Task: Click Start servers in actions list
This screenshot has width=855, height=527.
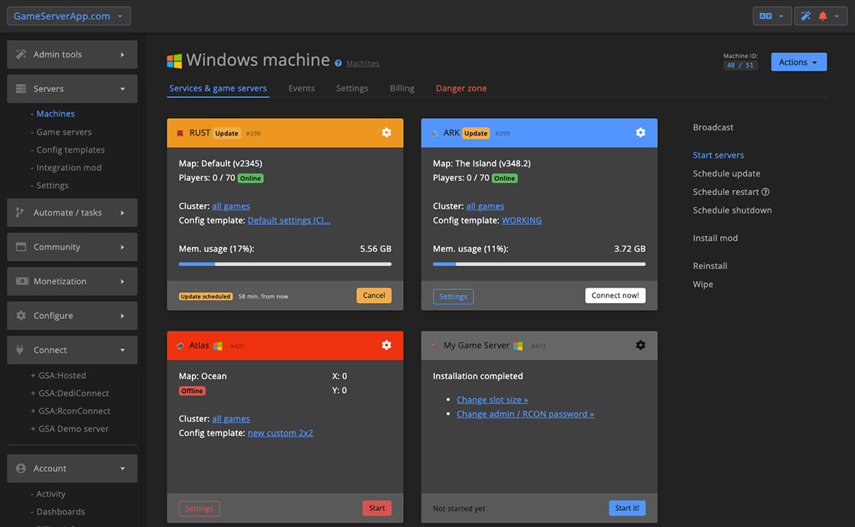Action: click(x=718, y=155)
